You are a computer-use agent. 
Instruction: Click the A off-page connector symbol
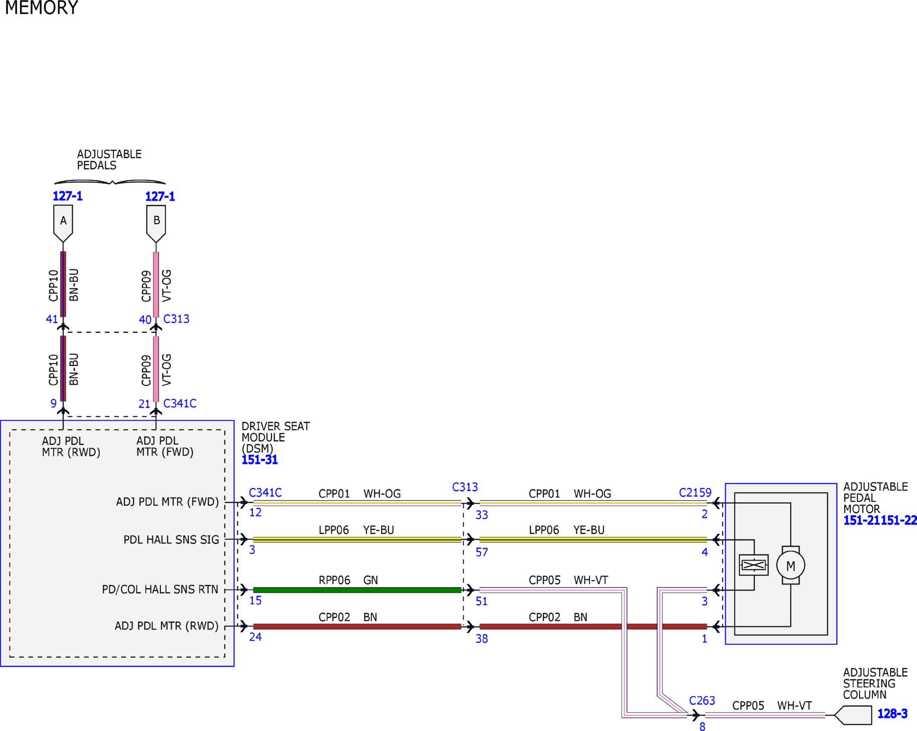pos(63,223)
